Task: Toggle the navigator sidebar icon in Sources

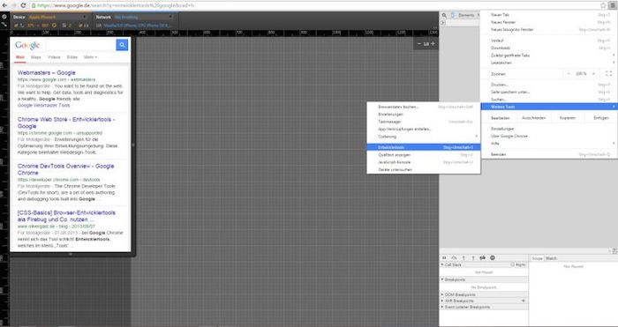Action: (443, 22)
